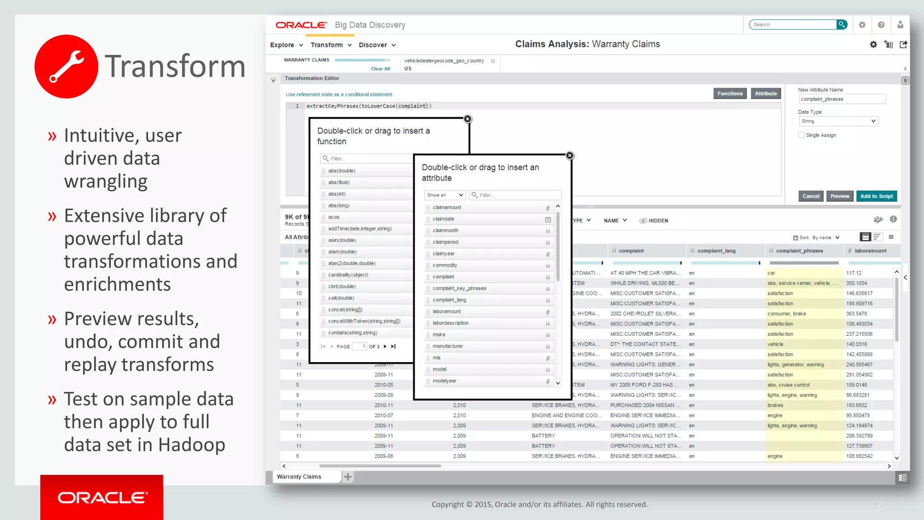Click the Clear All link
924x520 pixels.
[x=380, y=69]
